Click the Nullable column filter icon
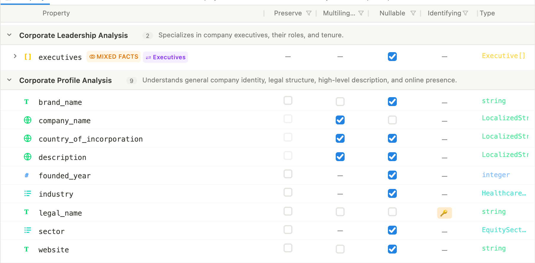 (413, 13)
